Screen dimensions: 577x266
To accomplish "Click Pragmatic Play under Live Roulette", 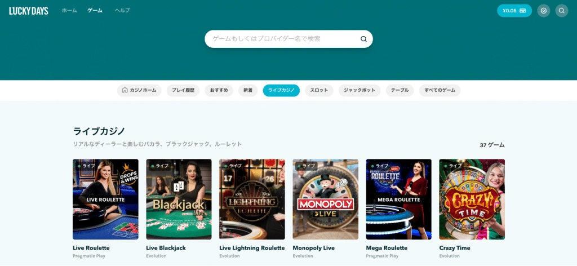I will coord(88,256).
